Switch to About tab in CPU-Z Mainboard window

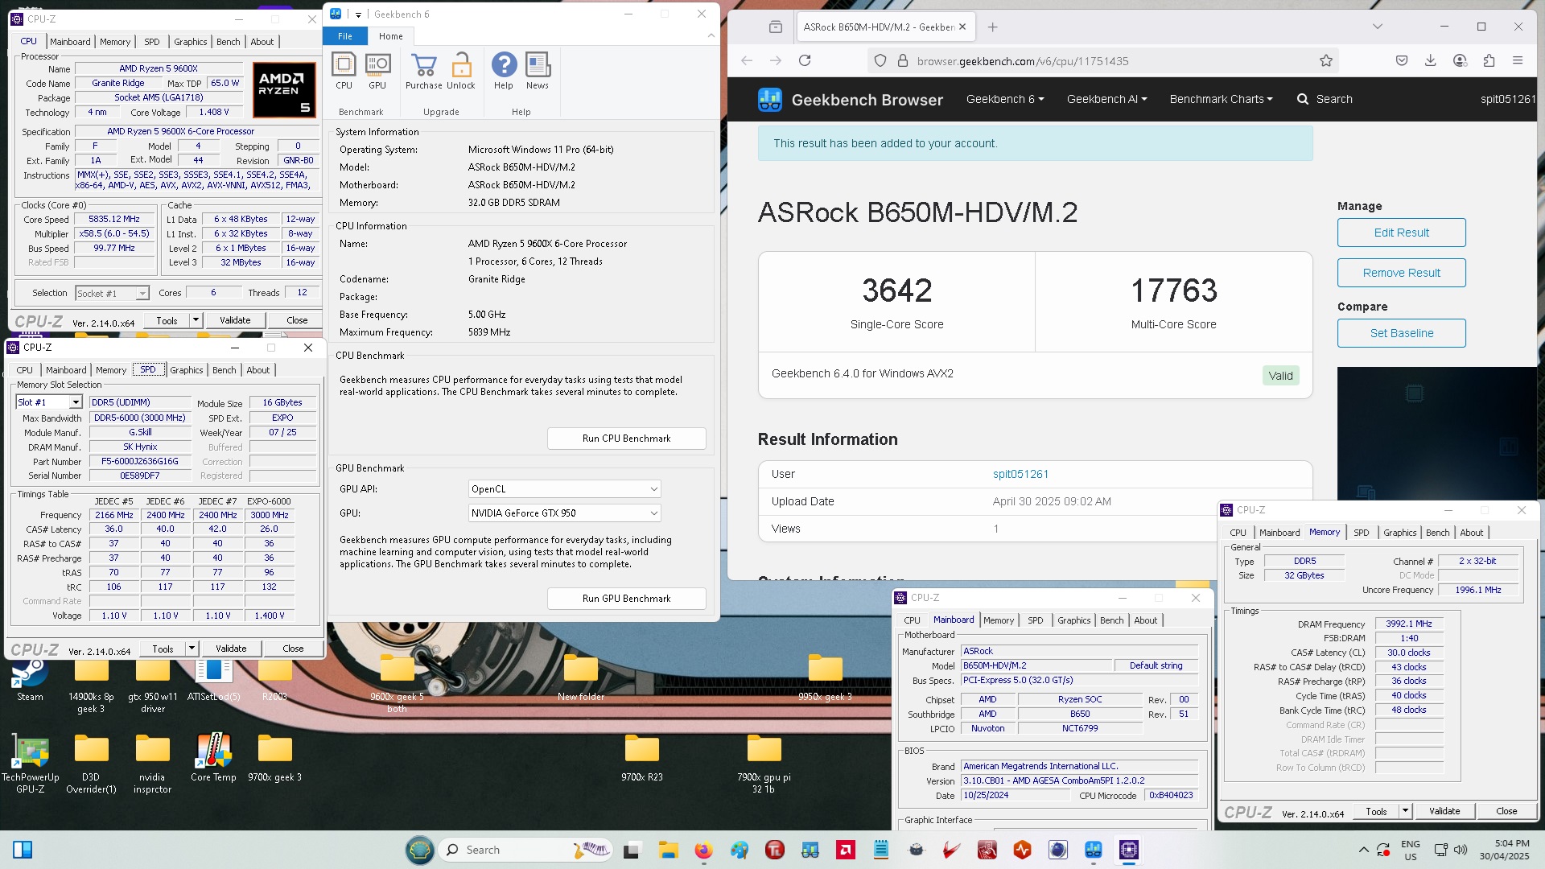[1146, 620]
